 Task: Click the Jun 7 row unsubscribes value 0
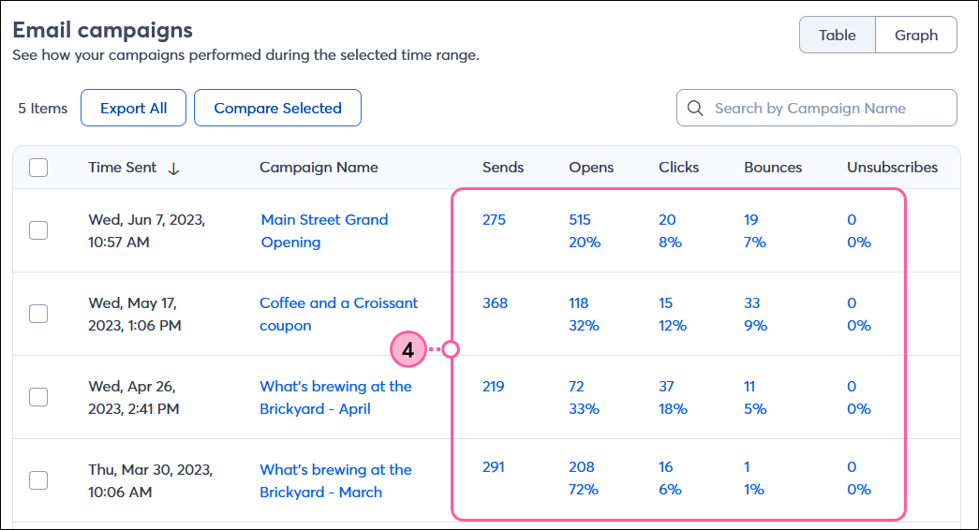(852, 220)
